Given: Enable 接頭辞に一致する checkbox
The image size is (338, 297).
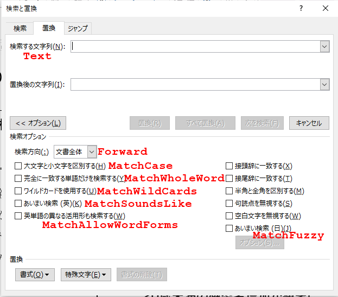Looking at the screenshot, I should coord(229,166).
